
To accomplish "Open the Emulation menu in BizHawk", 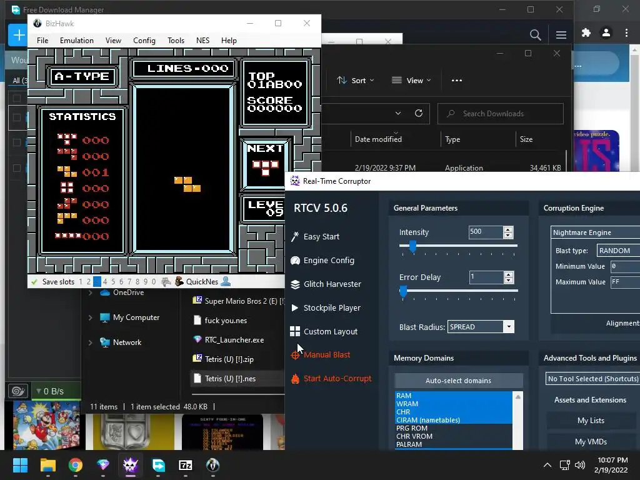I will 77,41.
